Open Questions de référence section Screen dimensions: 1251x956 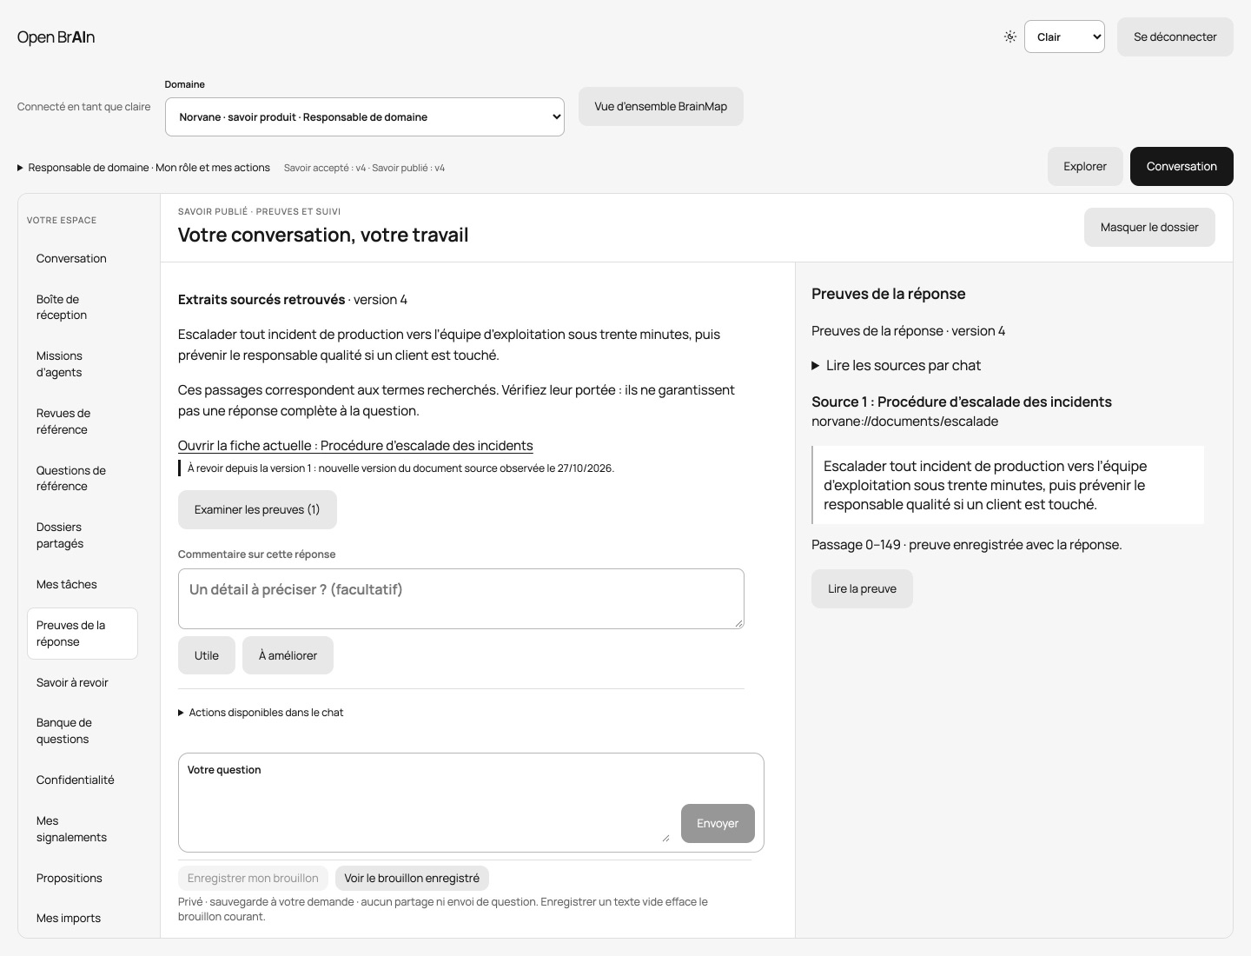(x=83, y=478)
